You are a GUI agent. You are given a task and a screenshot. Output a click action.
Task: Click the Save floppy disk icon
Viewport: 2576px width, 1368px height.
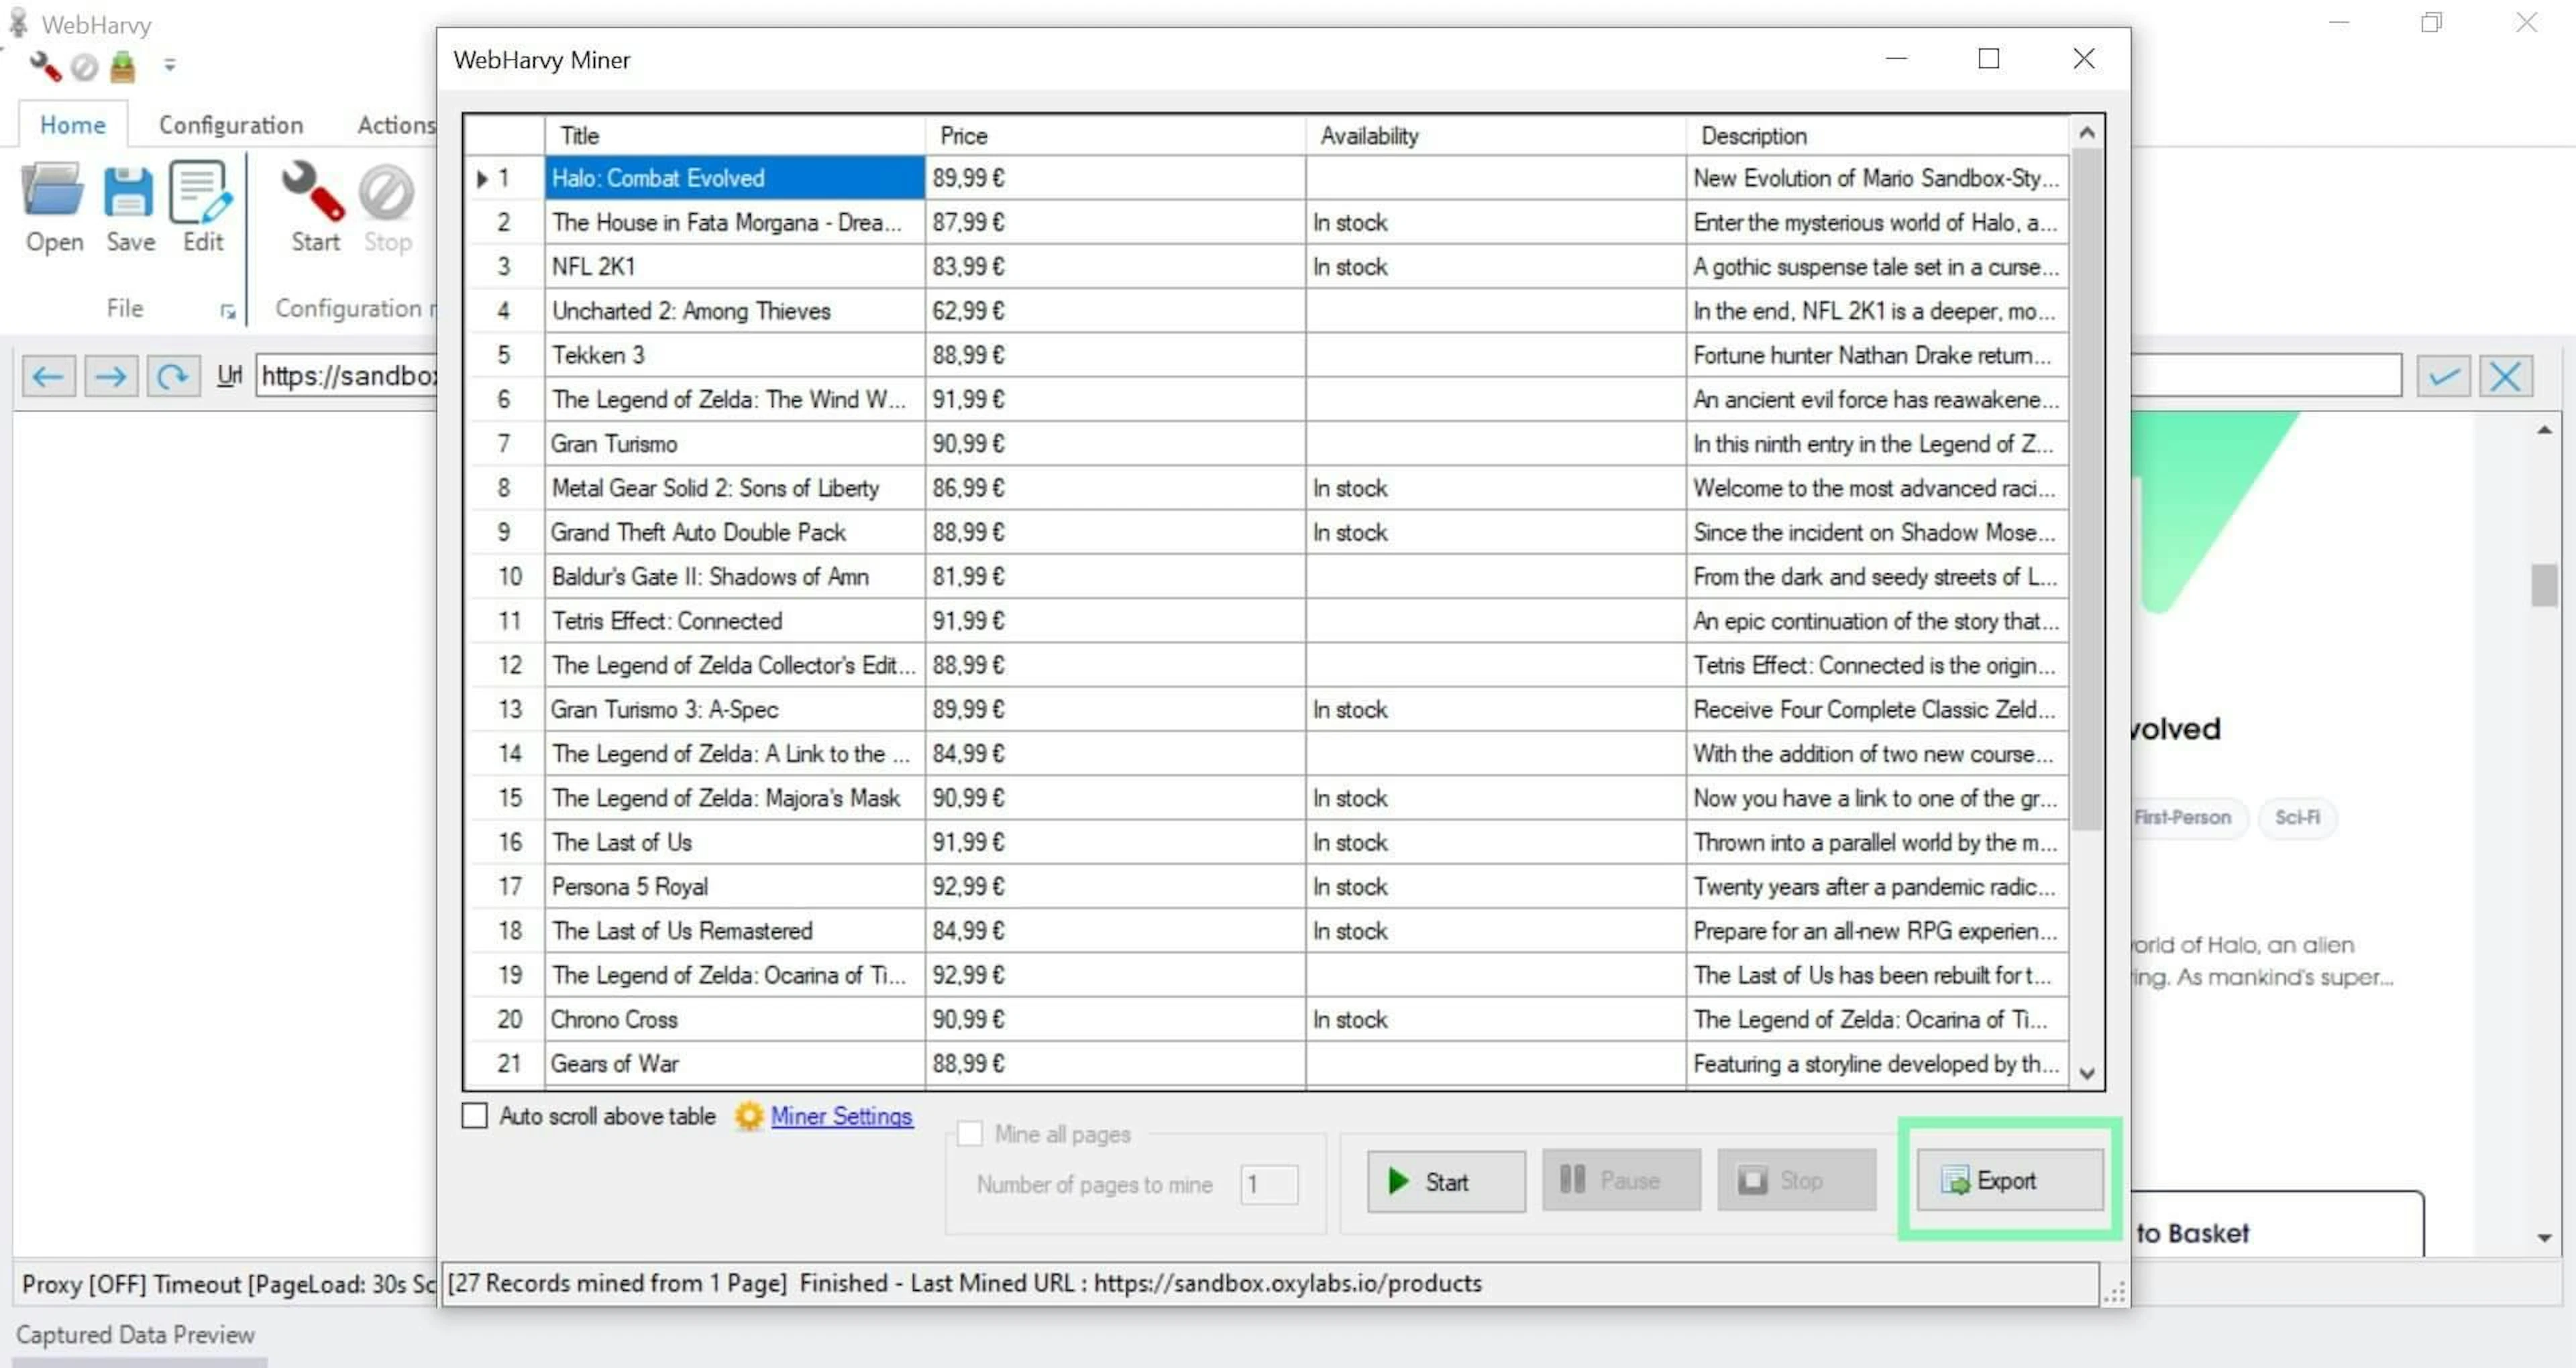click(x=129, y=191)
